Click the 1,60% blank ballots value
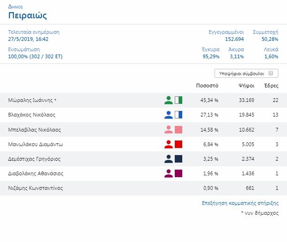The height and width of the screenshot is (242, 287). click(271, 56)
